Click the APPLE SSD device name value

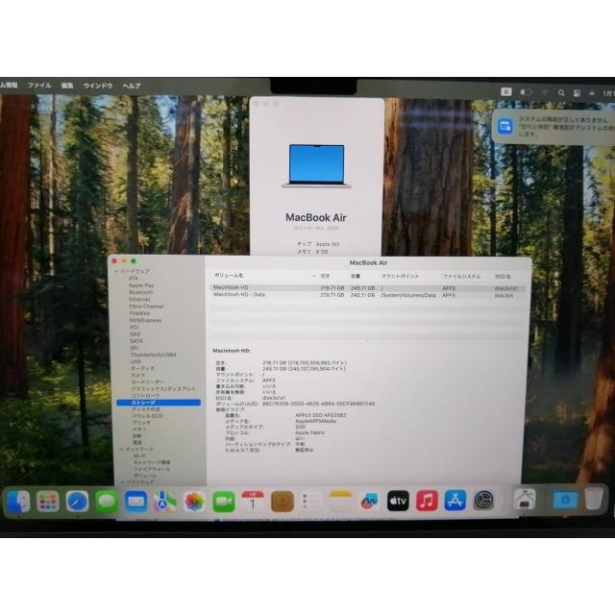[x=320, y=415]
